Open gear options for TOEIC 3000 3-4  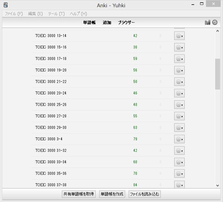click(179, 139)
